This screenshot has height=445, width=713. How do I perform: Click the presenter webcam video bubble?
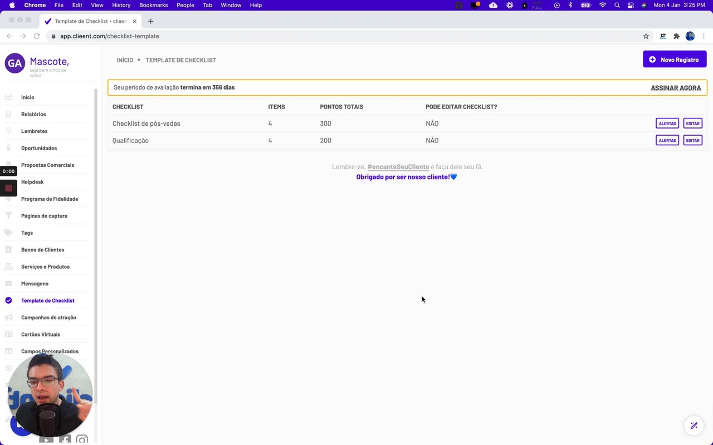[x=50, y=395]
